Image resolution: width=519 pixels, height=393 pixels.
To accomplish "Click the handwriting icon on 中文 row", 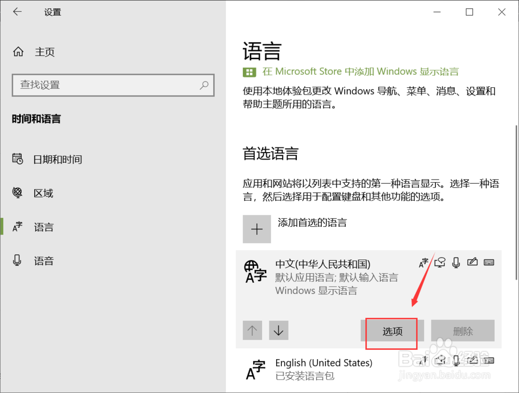I will (472, 262).
